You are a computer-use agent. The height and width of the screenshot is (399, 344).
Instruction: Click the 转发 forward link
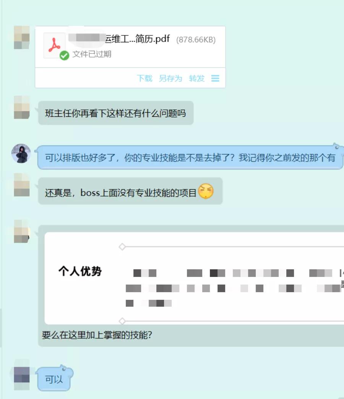tap(197, 78)
